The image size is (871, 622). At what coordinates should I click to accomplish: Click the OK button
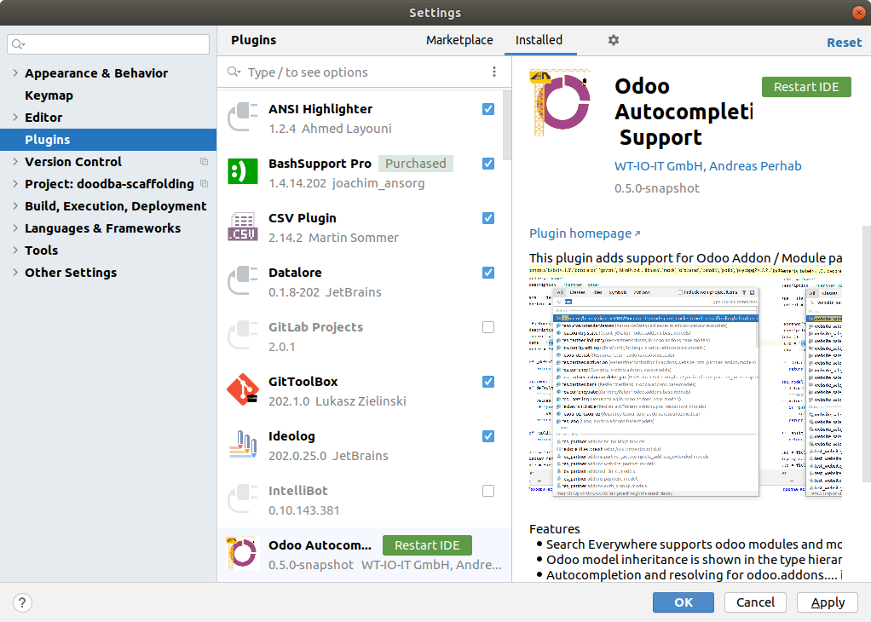684,602
